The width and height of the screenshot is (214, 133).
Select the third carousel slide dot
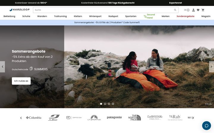pos(109,104)
